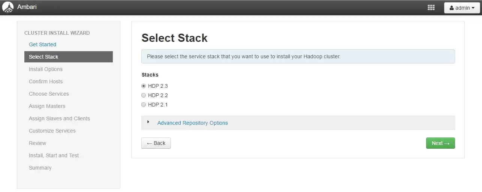Select the Assign Masters step
The width and height of the screenshot is (482, 192).
[x=47, y=106]
